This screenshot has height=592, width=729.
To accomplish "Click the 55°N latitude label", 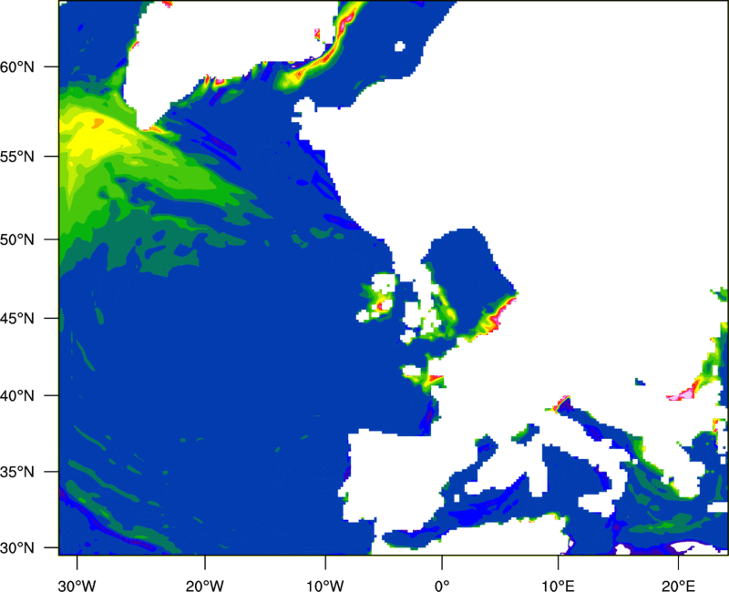I will click(x=17, y=157).
